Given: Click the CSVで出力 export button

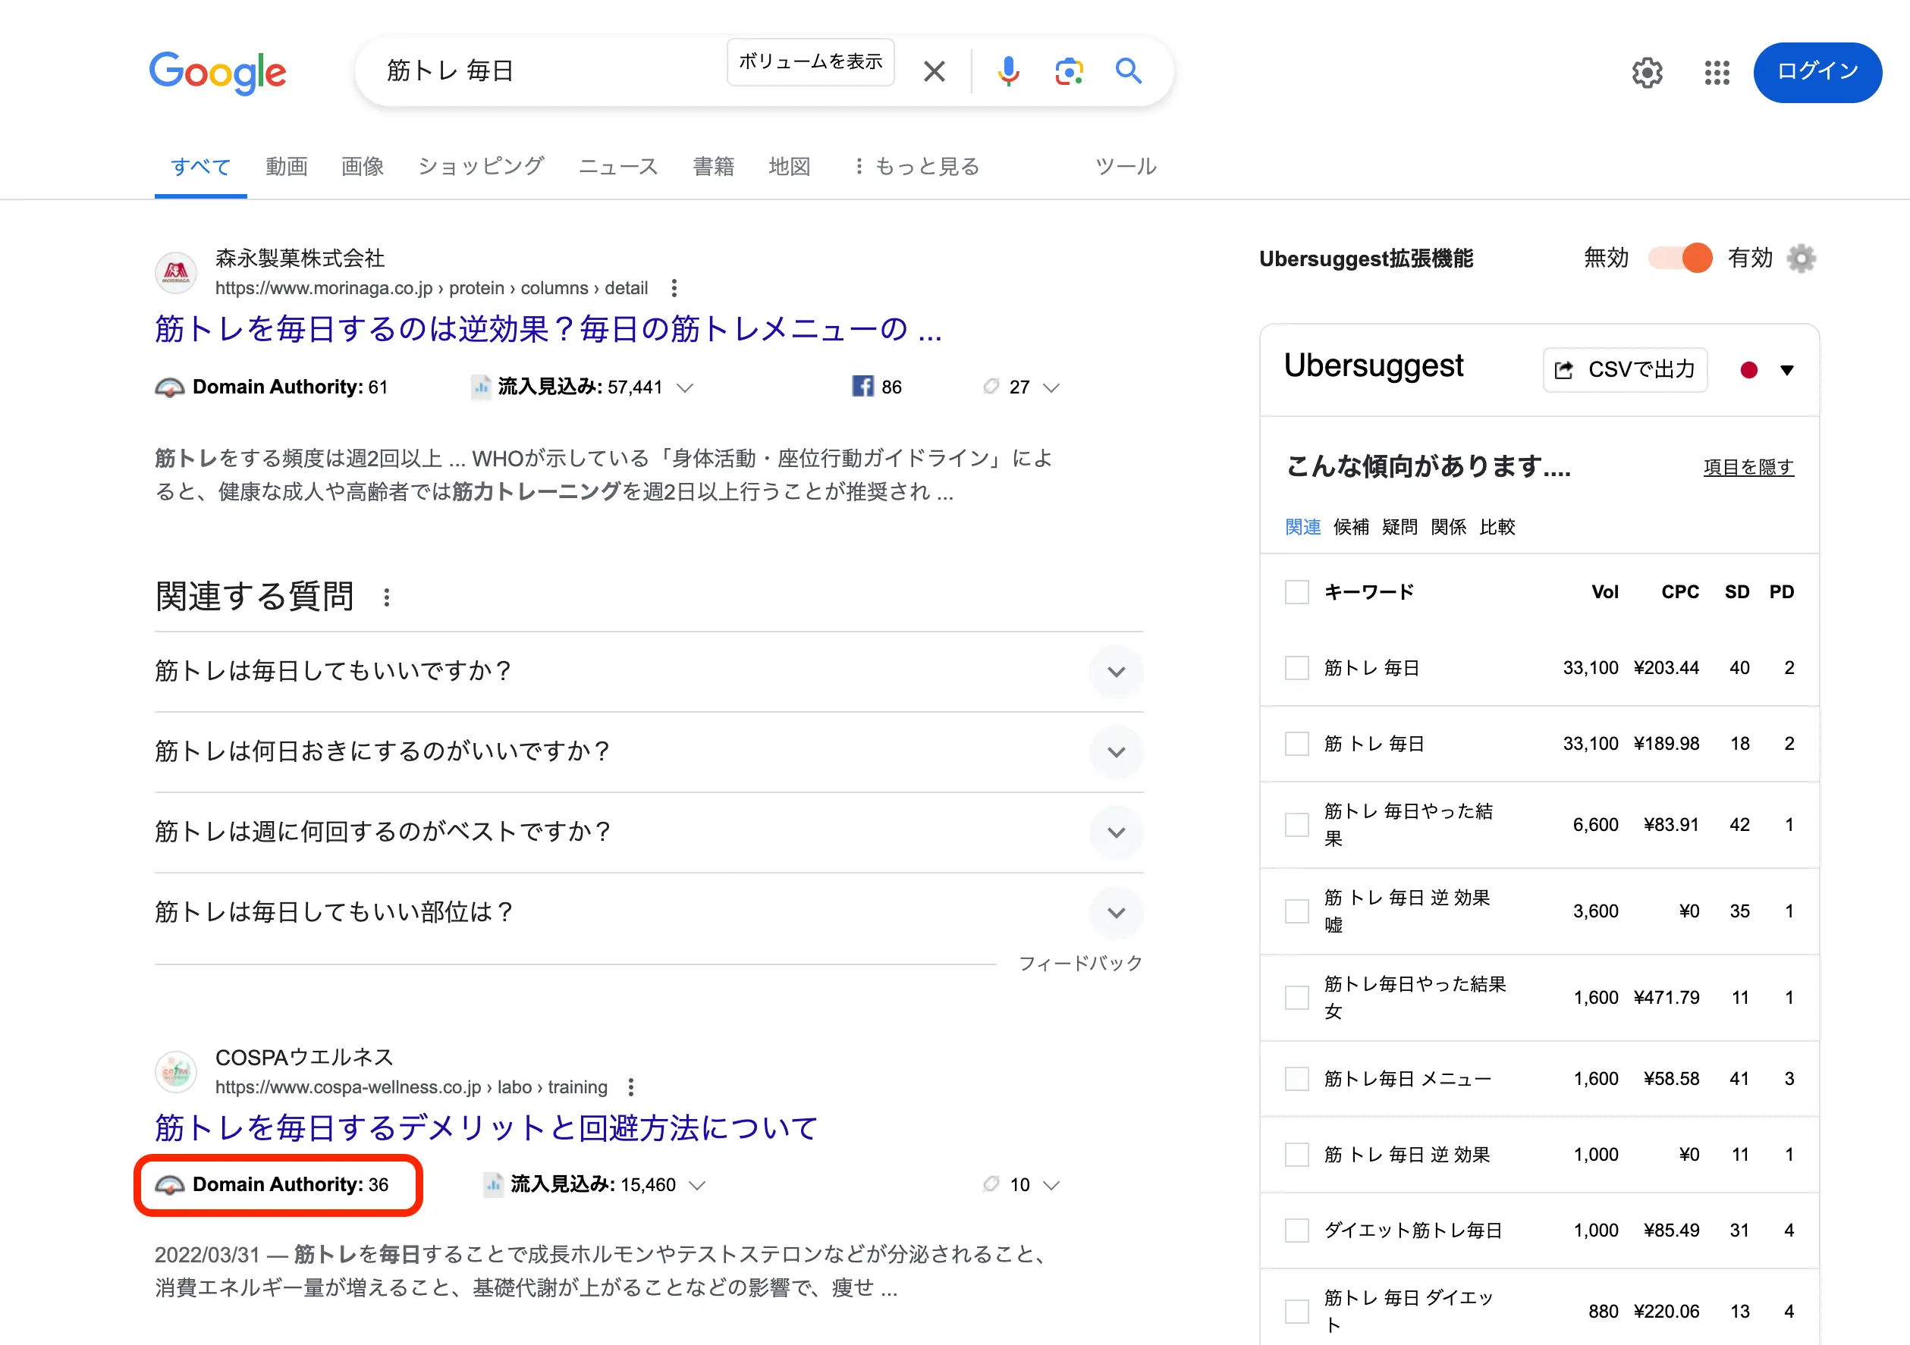Looking at the screenshot, I should click(x=1626, y=370).
